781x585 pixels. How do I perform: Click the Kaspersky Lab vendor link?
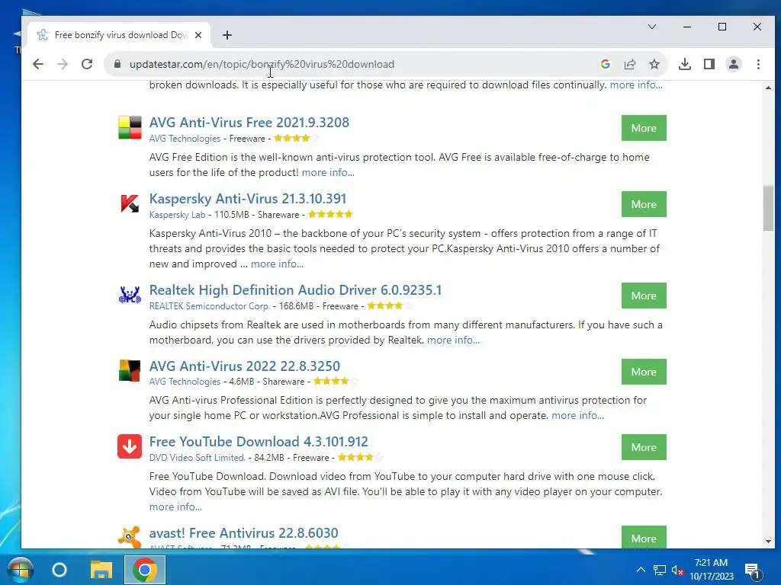[177, 214]
